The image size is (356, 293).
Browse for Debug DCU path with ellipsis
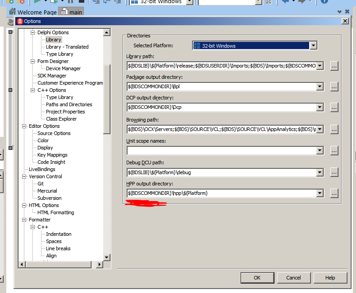coord(334,172)
